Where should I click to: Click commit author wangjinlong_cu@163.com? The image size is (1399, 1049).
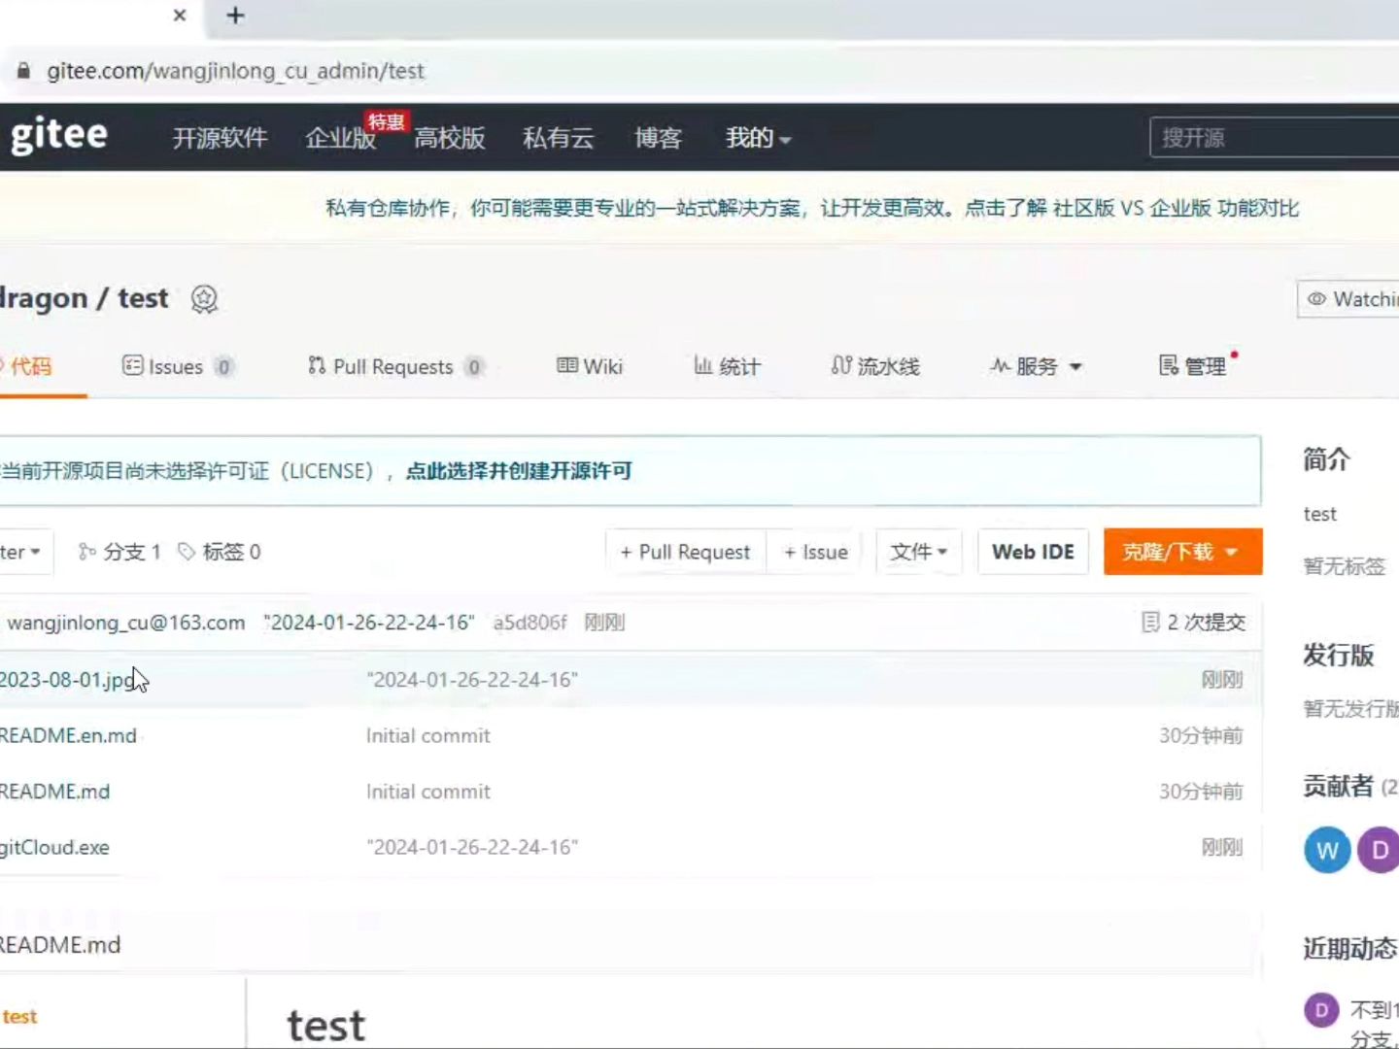(126, 623)
